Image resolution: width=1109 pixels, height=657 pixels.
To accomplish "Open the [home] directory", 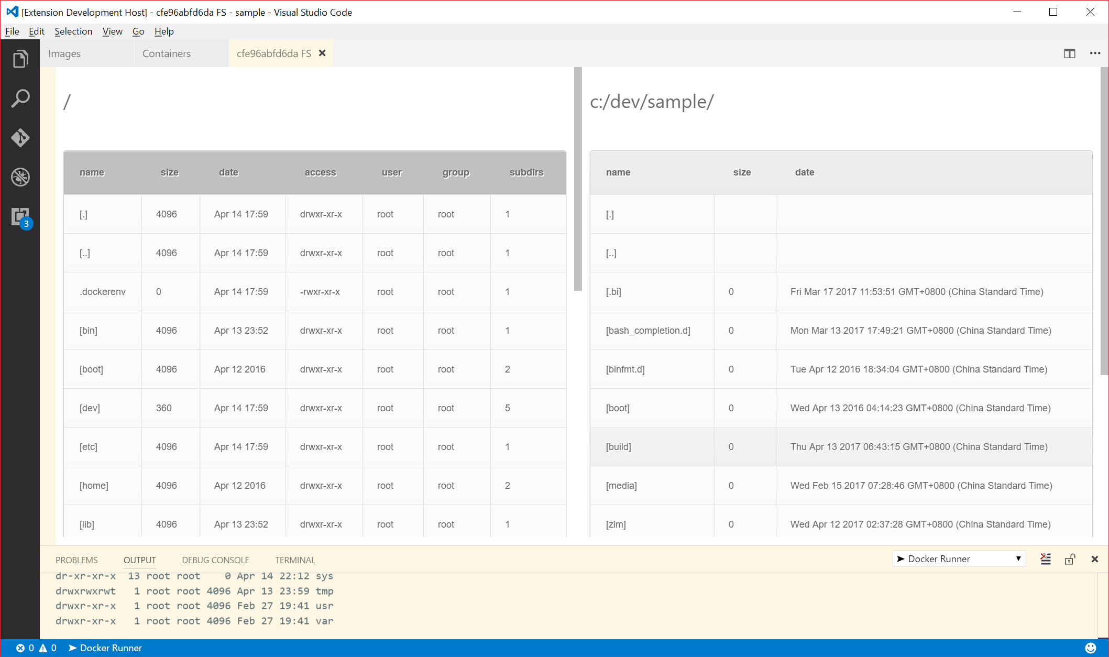I will tap(94, 486).
